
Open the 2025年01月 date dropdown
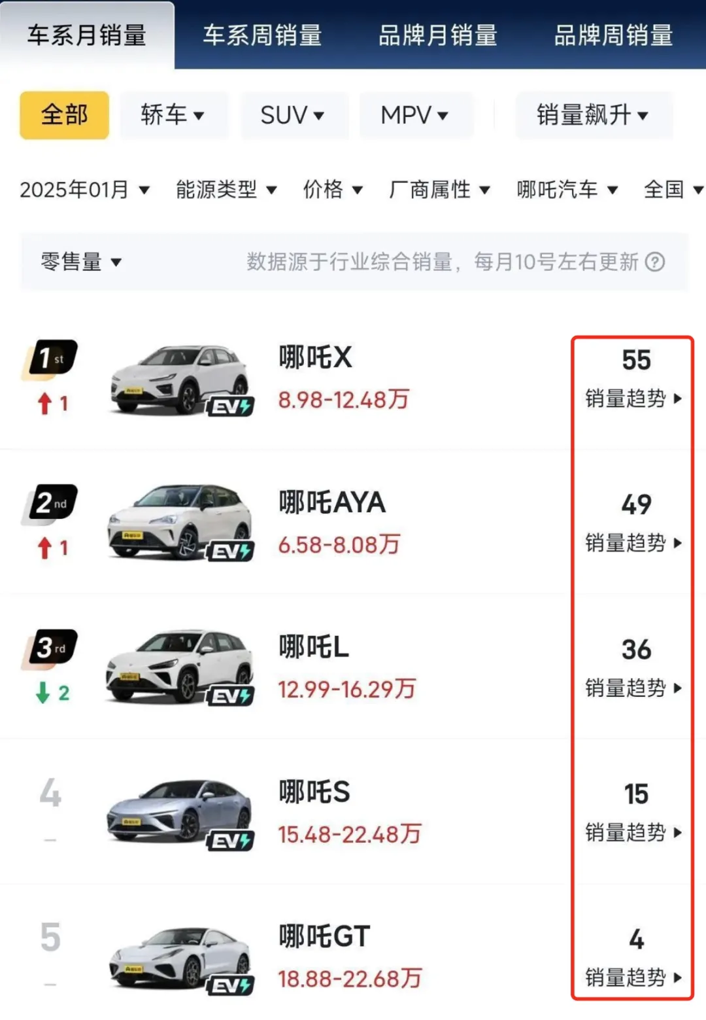[x=84, y=190]
